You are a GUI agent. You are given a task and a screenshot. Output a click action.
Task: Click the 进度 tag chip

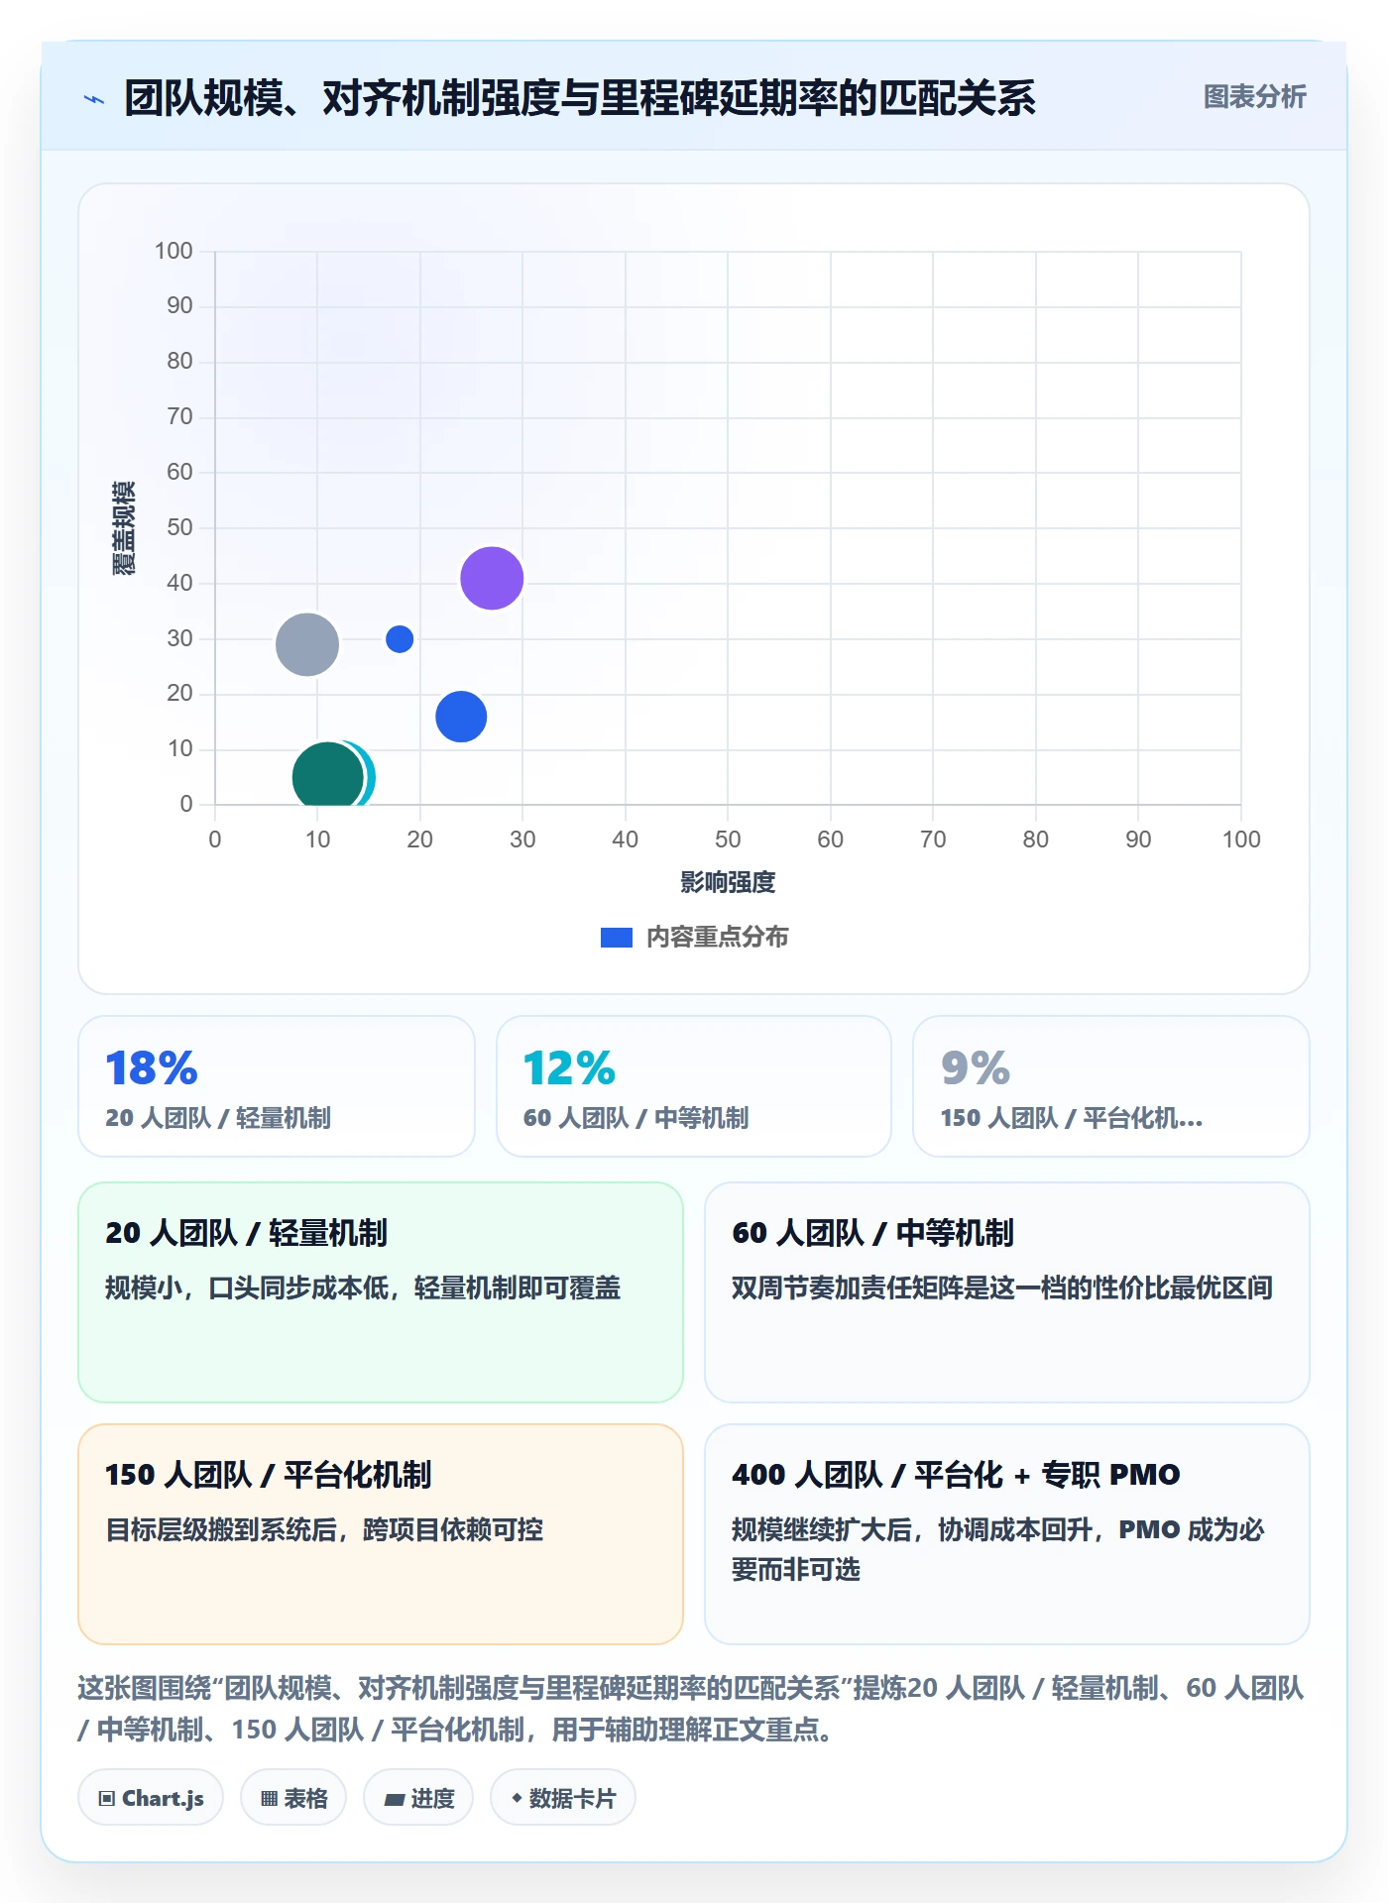point(418,1798)
